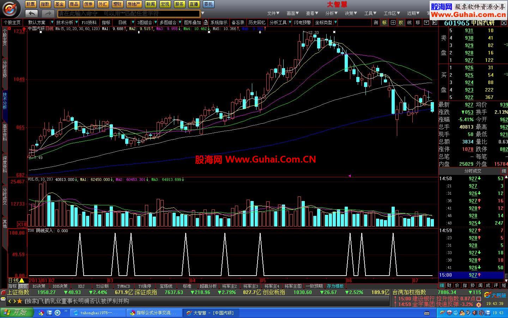Open the 委托 trading button
Viewport: 508px width, 318px height.
(x=208, y=4)
